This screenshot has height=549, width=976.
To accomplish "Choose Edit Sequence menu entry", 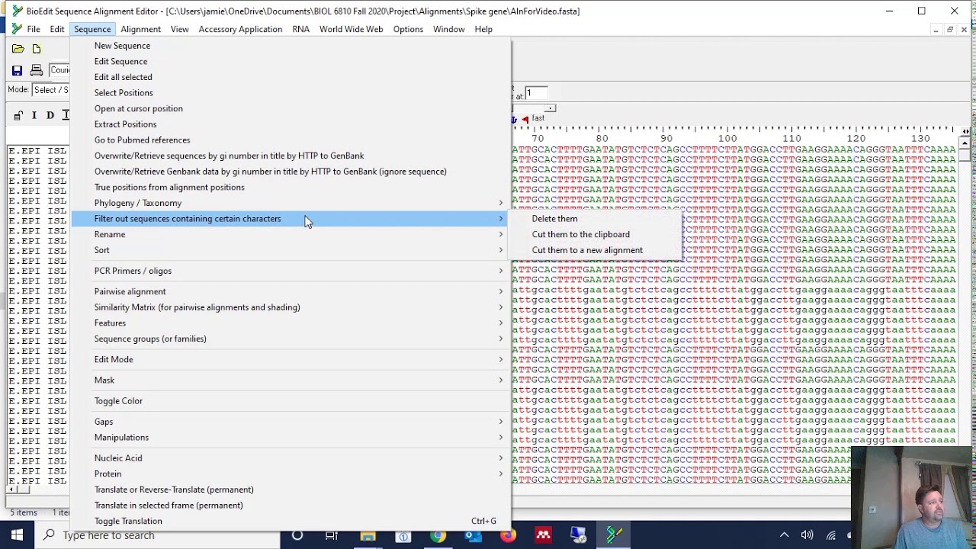I will pos(291,61).
